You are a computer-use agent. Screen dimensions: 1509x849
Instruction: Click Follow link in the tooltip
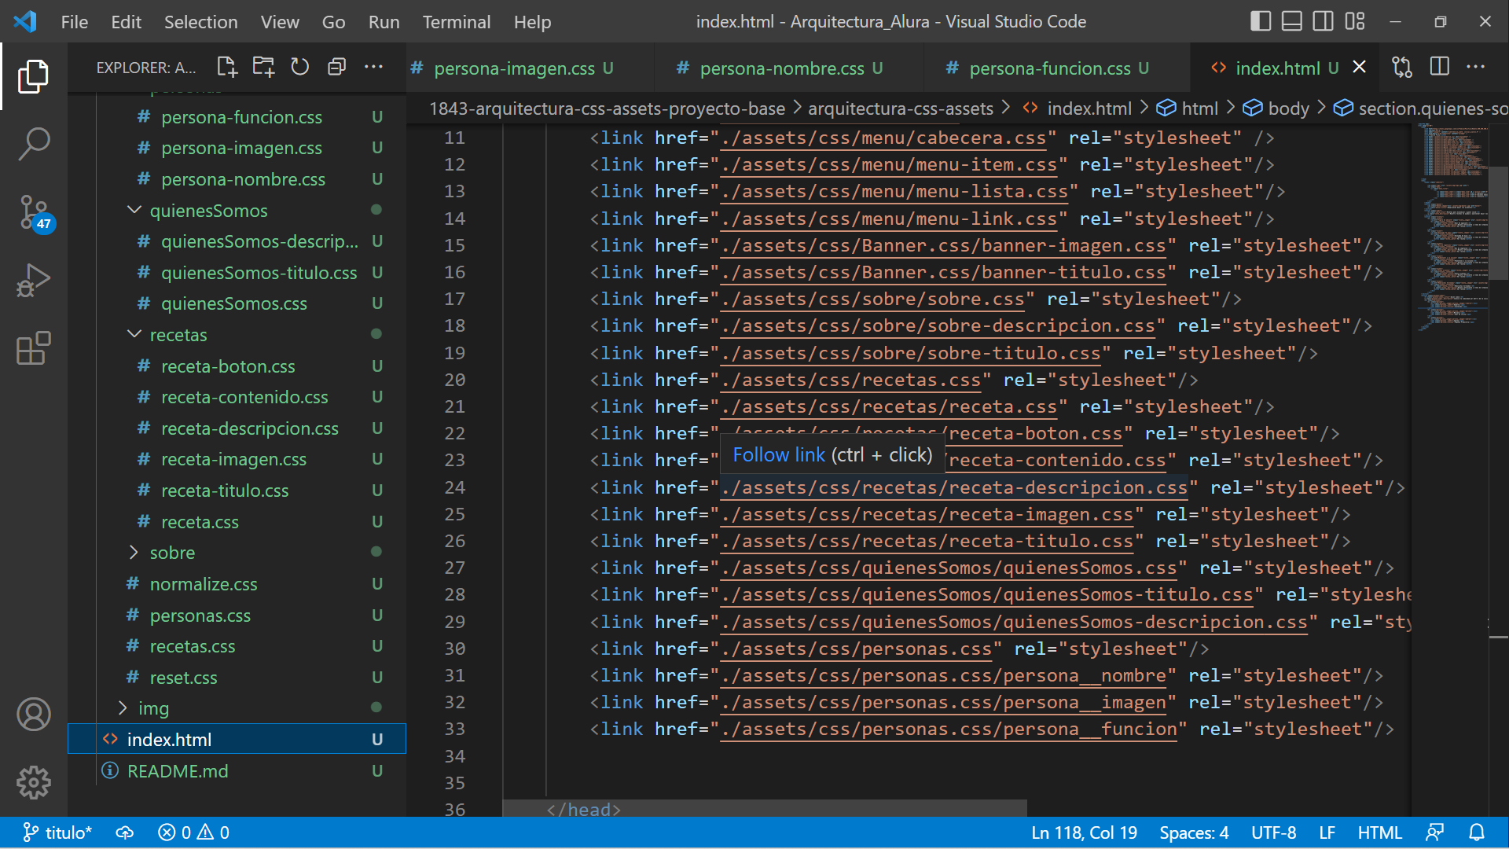779,455
